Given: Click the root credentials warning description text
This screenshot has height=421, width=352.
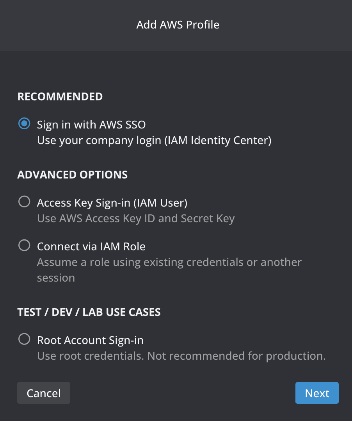Looking at the screenshot, I should click(x=181, y=355).
